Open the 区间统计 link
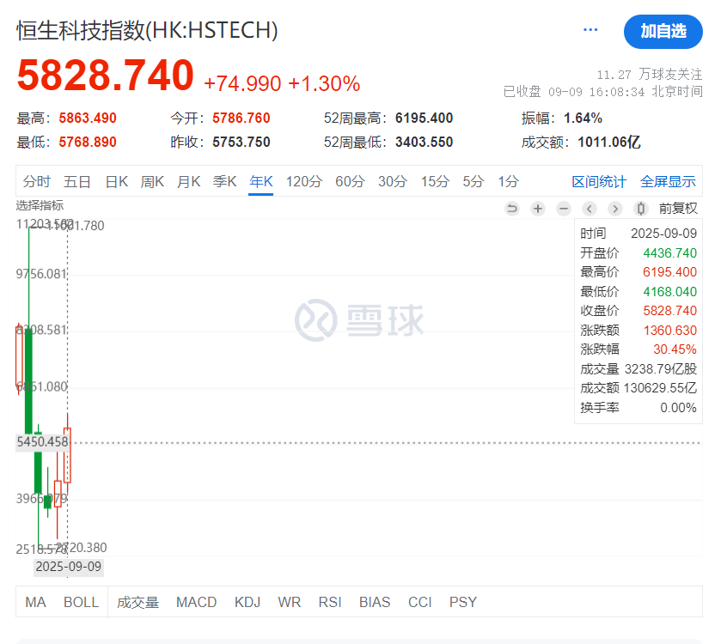Screen dimensions: 727x644 tap(599, 181)
